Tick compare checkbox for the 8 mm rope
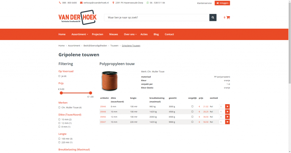 pos(192,106)
